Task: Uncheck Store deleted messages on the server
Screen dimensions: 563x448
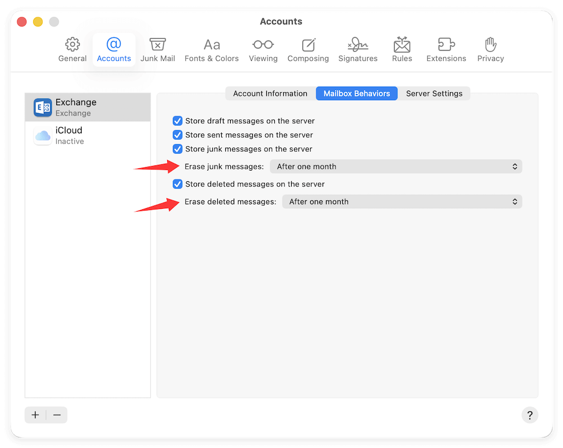Action: (177, 184)
